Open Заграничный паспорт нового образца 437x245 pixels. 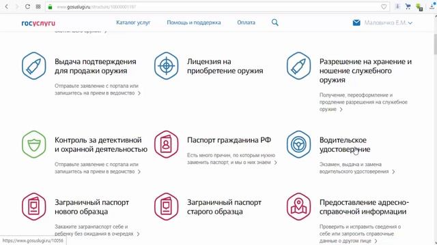(x=91, y=207)
